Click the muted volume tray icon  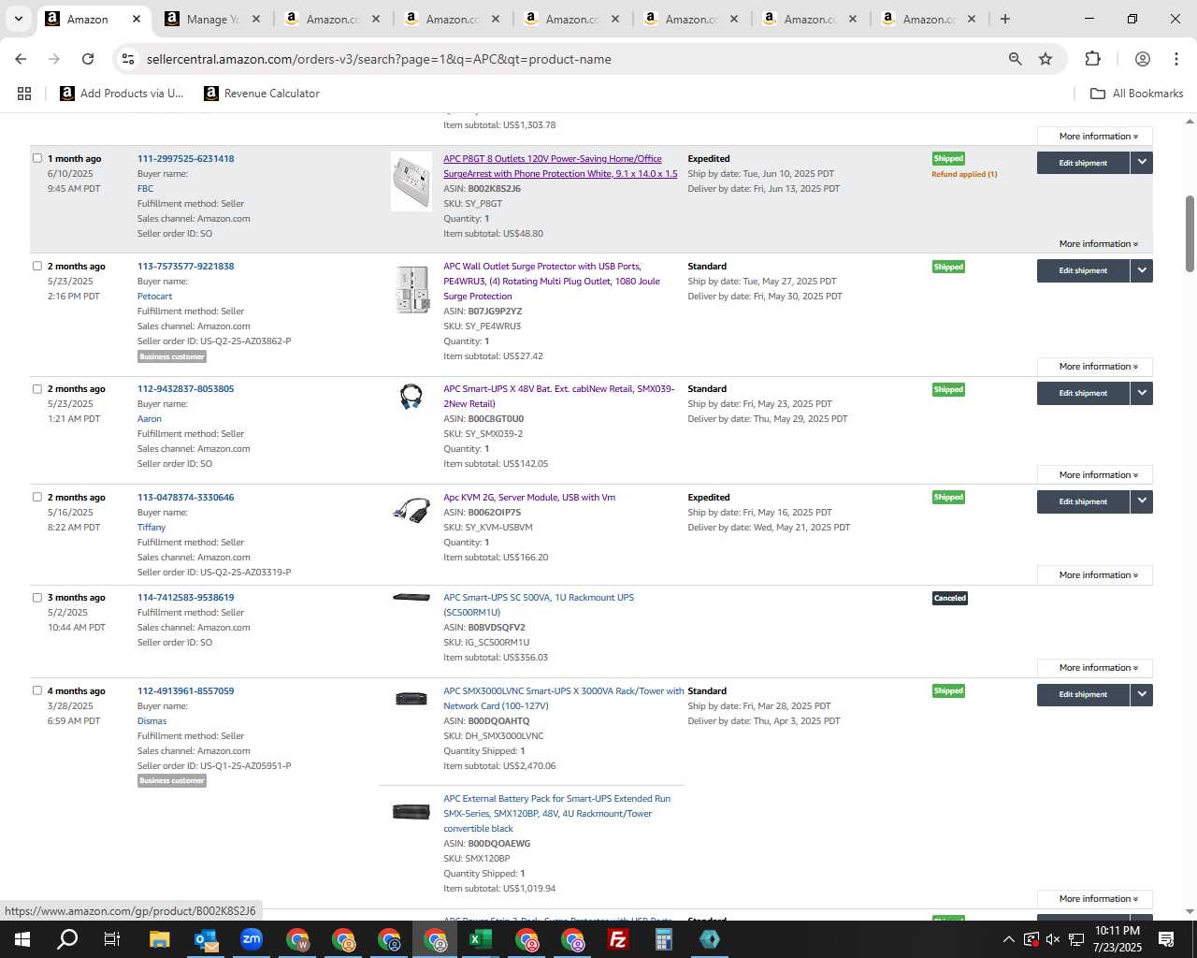(x=1053, y=939)
